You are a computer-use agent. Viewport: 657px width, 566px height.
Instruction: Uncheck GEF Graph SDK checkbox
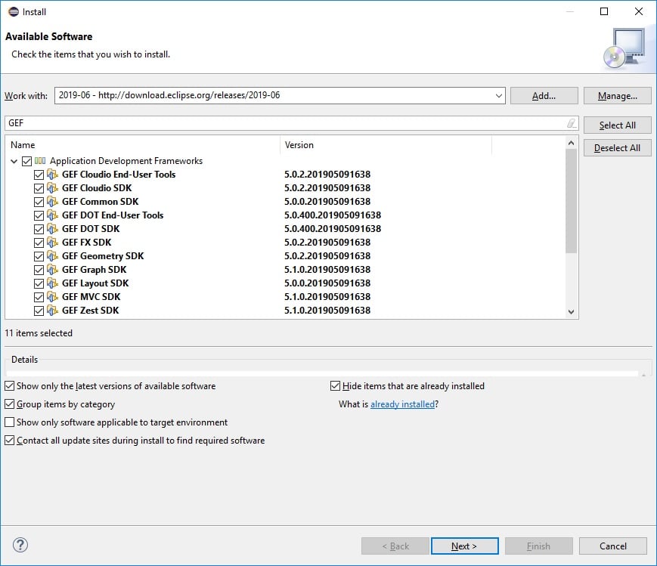[39, 271]
